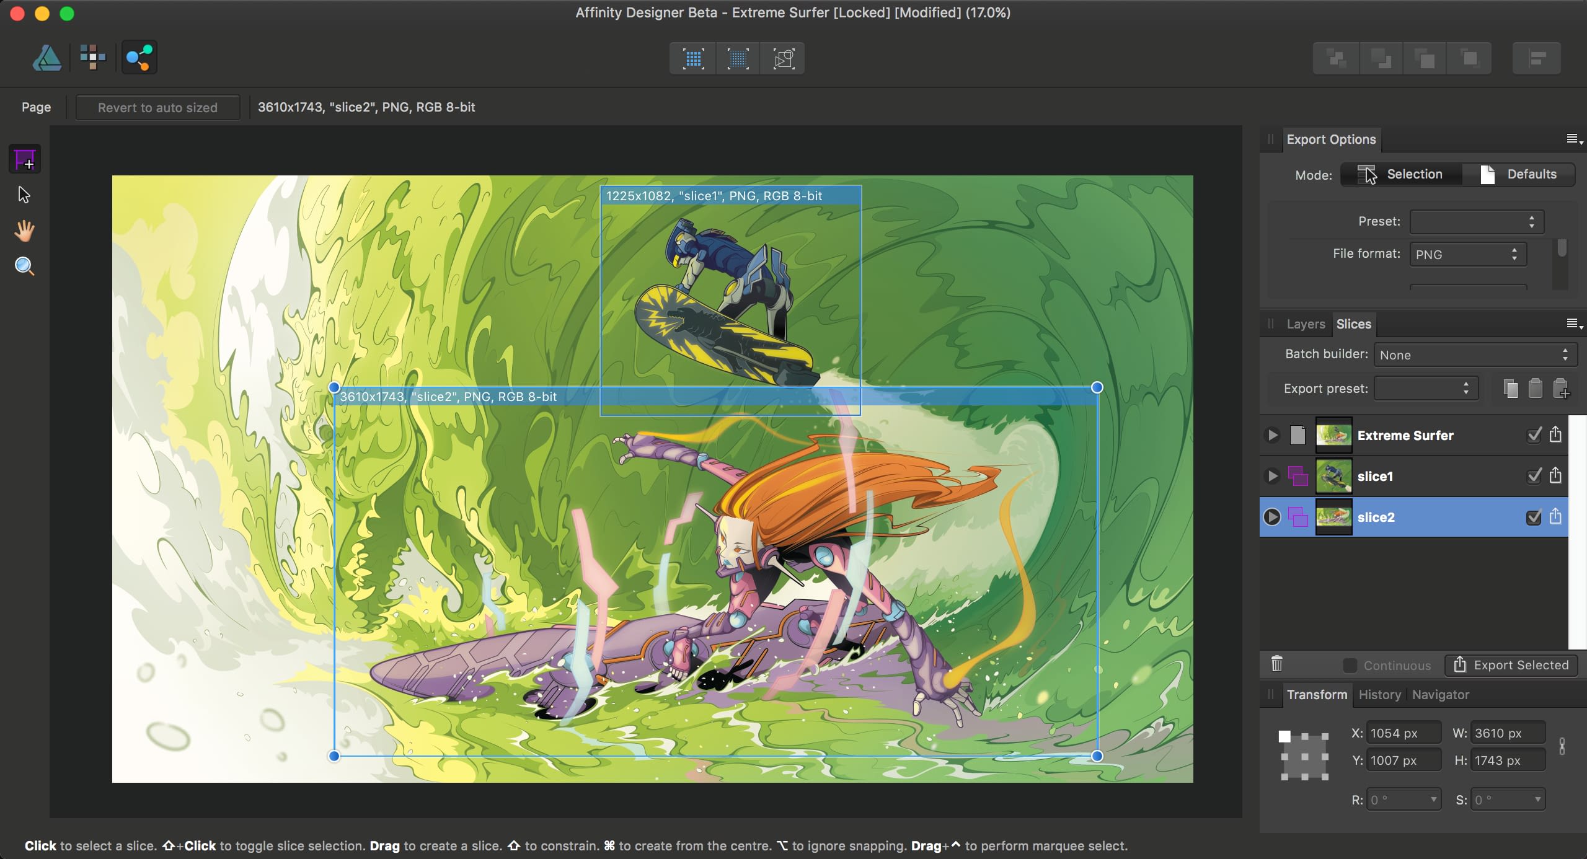Toggle the Extreme Surfer export checkbox

pyautogui.click(x=1534, y=435)
